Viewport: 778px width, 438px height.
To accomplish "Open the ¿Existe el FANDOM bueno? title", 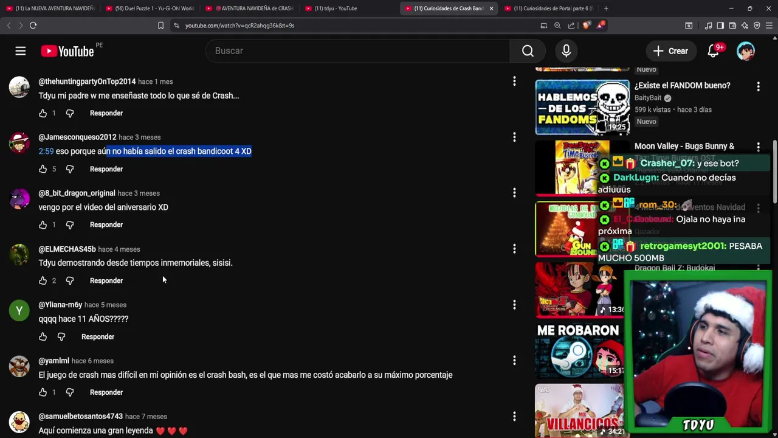I will point(683,86).
